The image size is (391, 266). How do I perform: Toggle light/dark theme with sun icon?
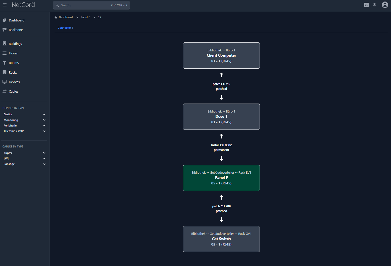tap(374, 5)
